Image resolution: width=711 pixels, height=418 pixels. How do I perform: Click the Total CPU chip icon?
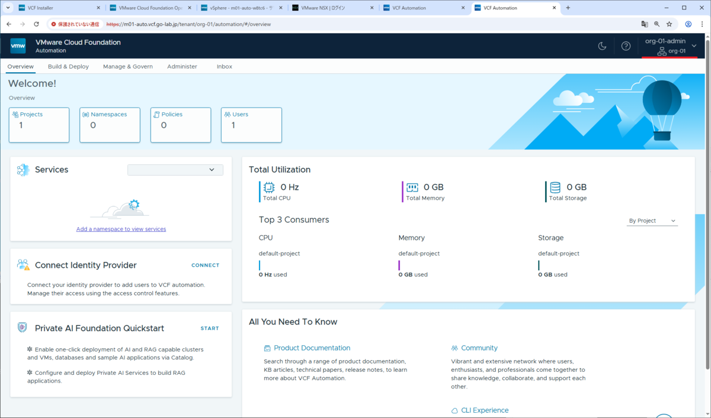pos(269,187)
